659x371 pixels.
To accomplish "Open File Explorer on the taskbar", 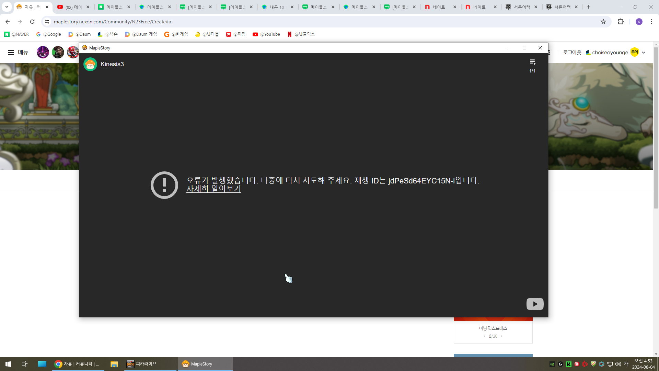I will click(x=114, y=364).
